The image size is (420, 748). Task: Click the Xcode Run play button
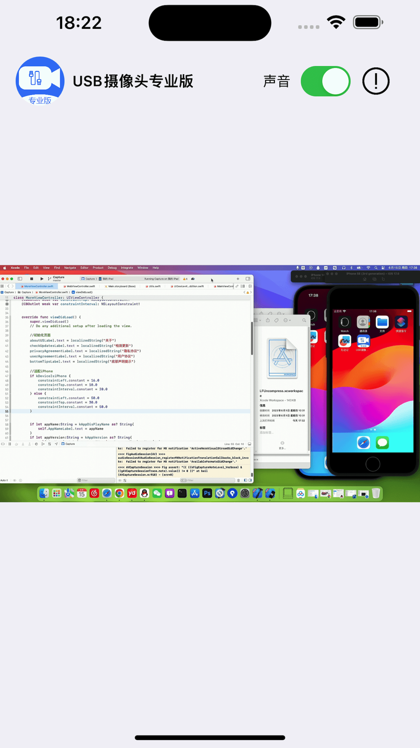coord(42,279)
